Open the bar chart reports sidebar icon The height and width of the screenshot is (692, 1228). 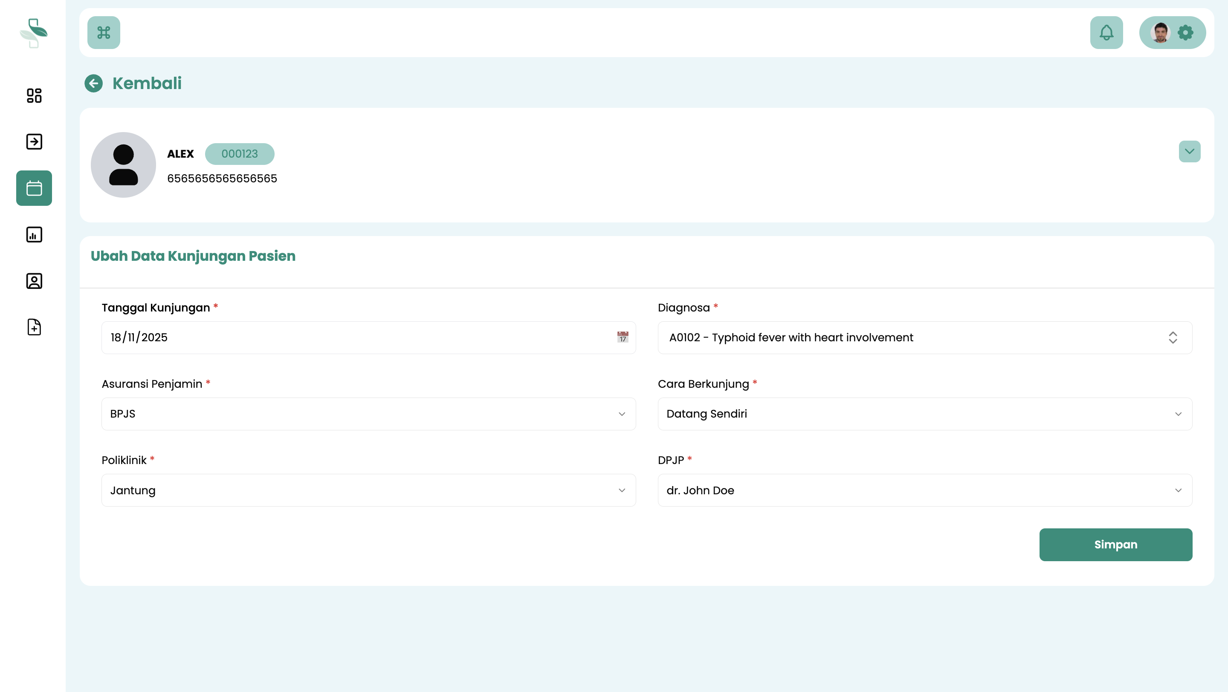point(34,234)
